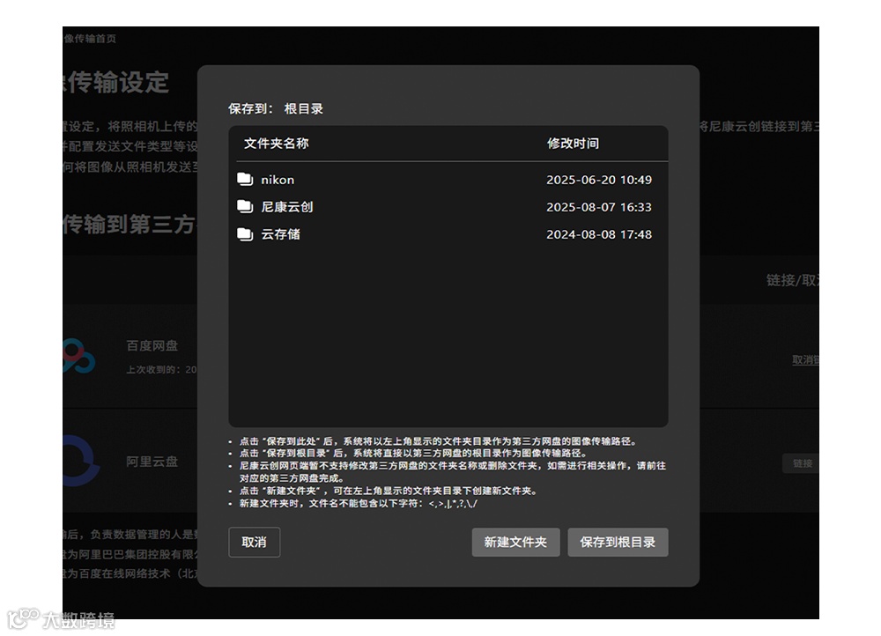Image resolution: width=881 pixels, height=636 pixels.
Task: Click the folder icon next to nikon's timestamp row
Action: (246, 180)
